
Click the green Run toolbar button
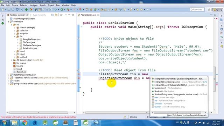pyautogui.click(x=62, y=9)
